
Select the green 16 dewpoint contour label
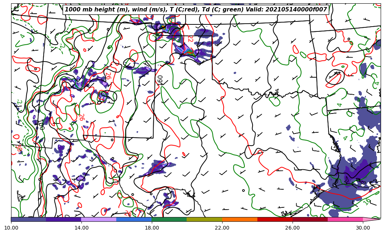(367, 201)
